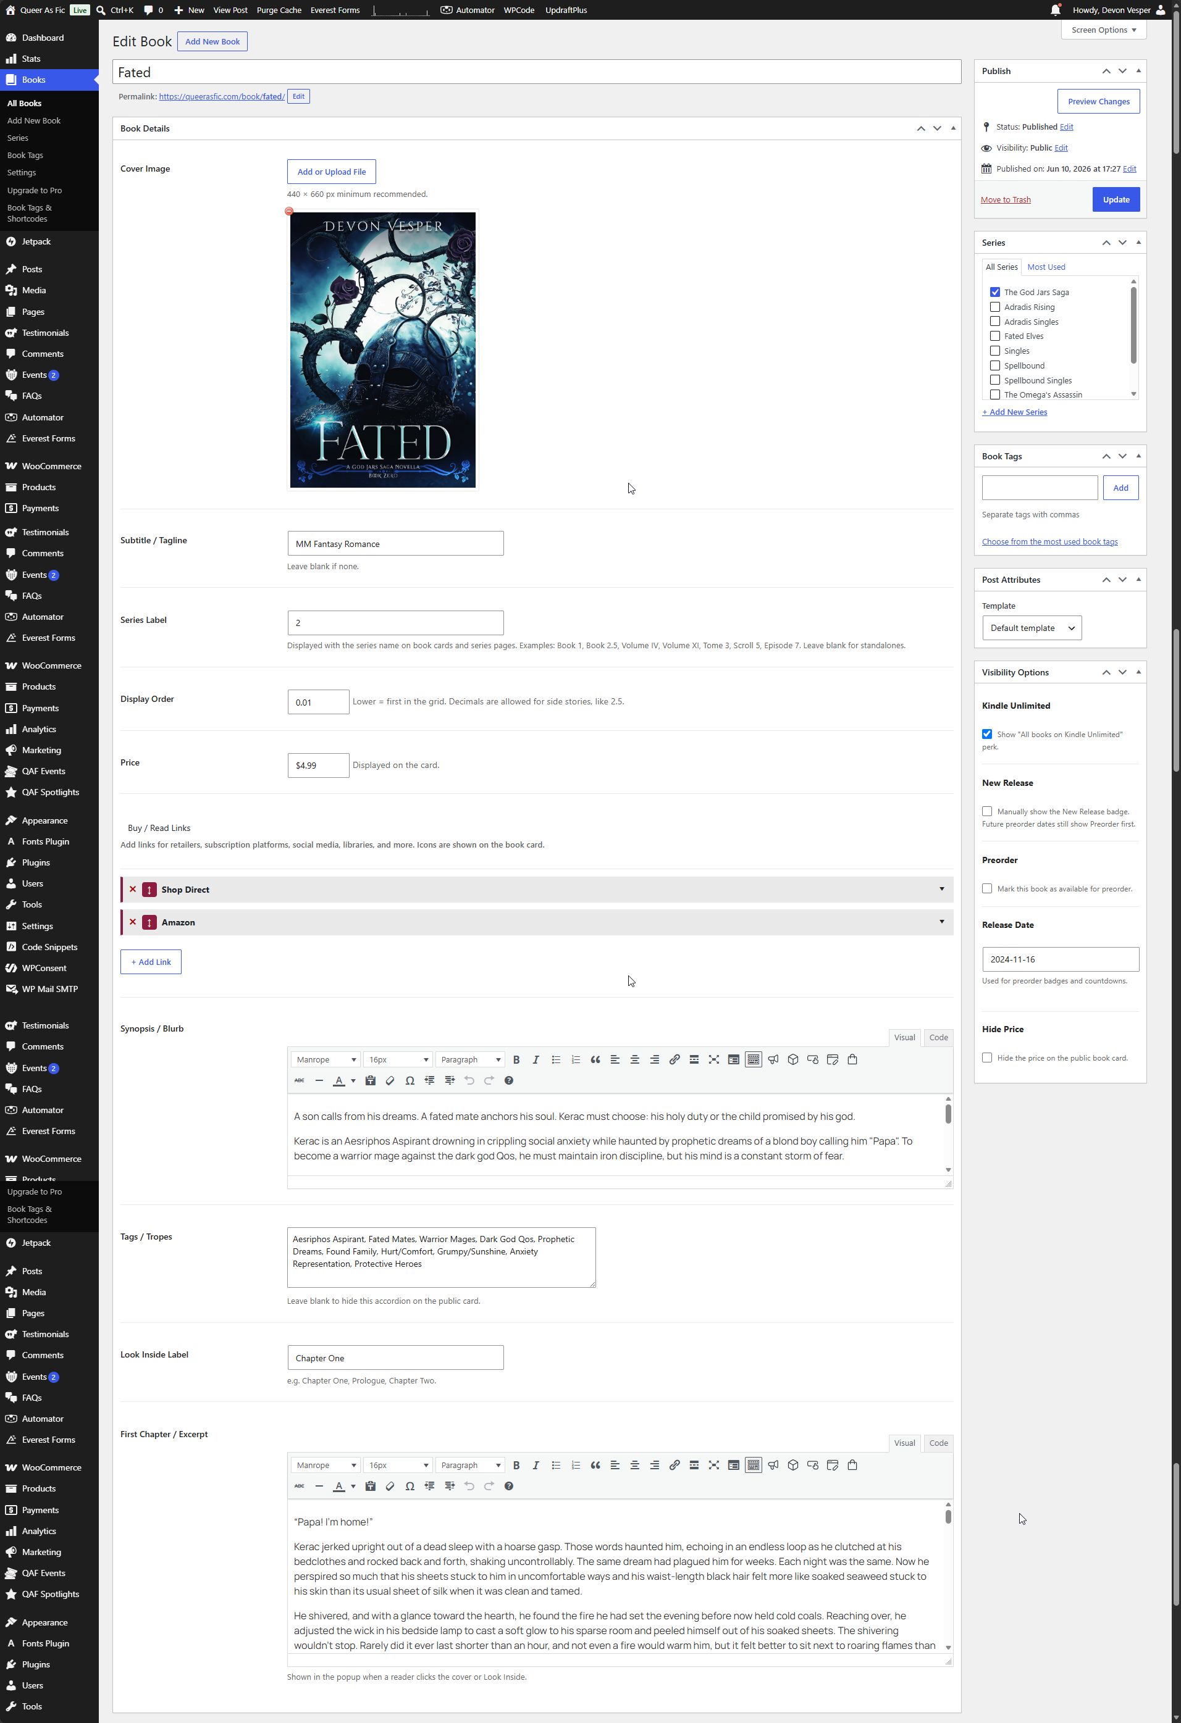The width and height of the screenshot is (1181, 1723).
Task: Apply bulleted list in Synopsis editor
Action: point(556,1059)
